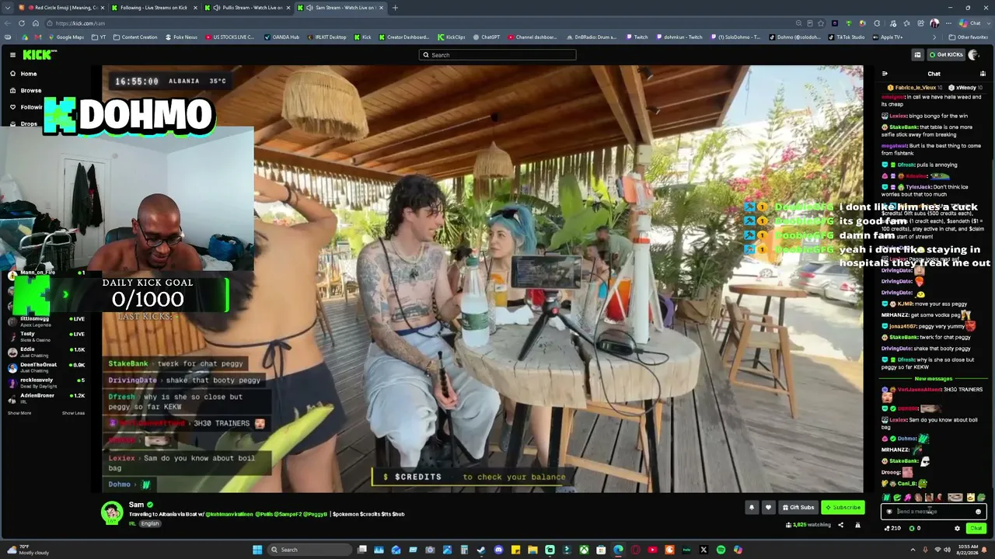Expand bookmarks overflow chevron
This screenshot has width=995, height=559.
pyautogui.click(x=934, y=37)
